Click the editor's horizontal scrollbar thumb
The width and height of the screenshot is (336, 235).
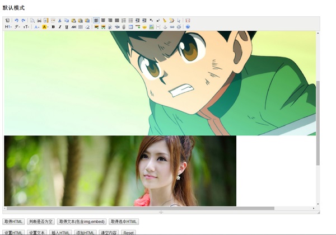141,208
